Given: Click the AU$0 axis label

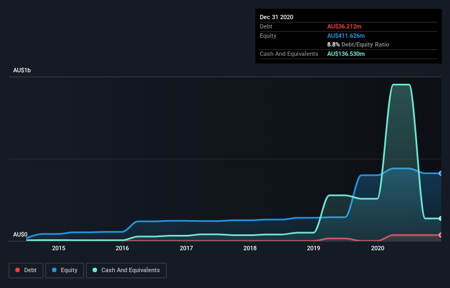Looking at the screenshot, I should 20,234.
